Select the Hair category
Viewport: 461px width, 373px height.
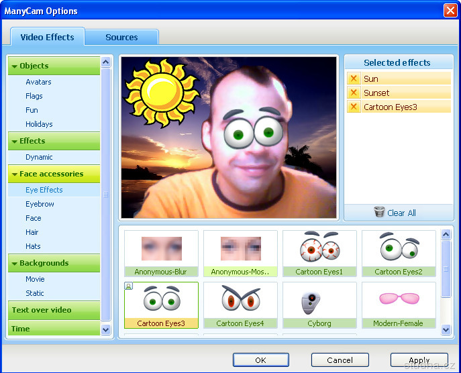tap(32, 232)
